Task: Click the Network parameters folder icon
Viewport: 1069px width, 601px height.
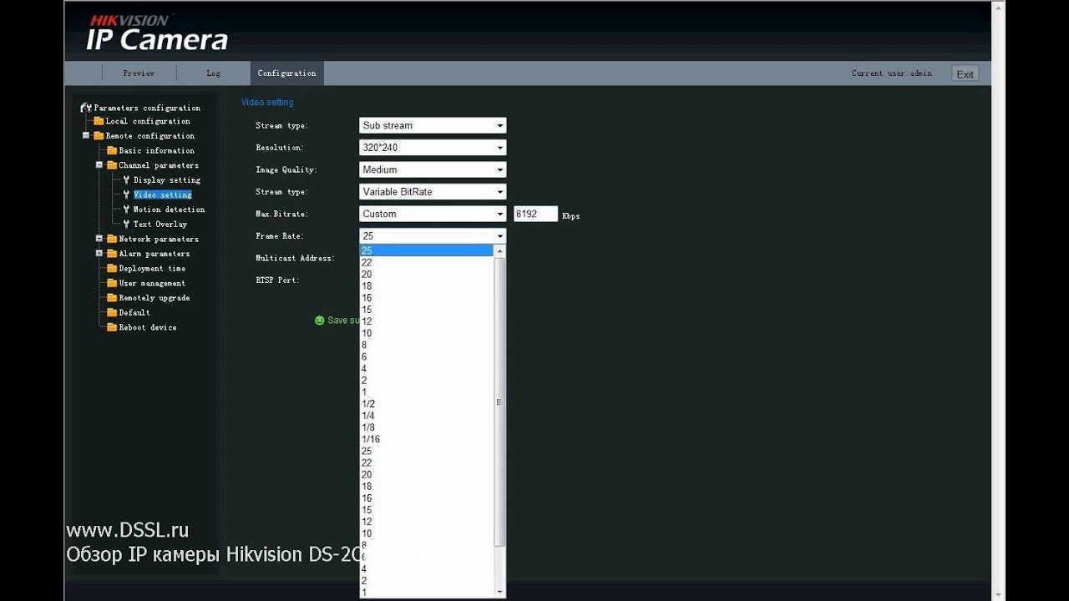Action: point(112,239)
